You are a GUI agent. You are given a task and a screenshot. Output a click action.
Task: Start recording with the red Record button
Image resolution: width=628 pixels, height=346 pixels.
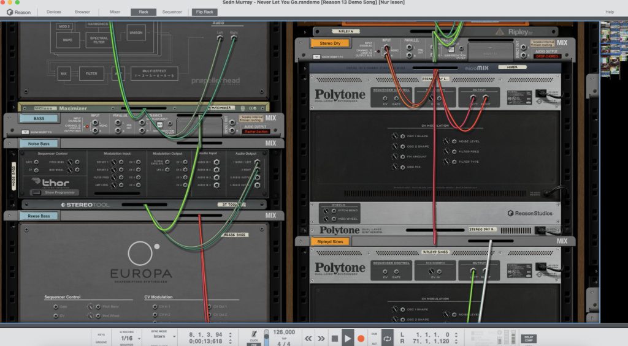(361, 339)
